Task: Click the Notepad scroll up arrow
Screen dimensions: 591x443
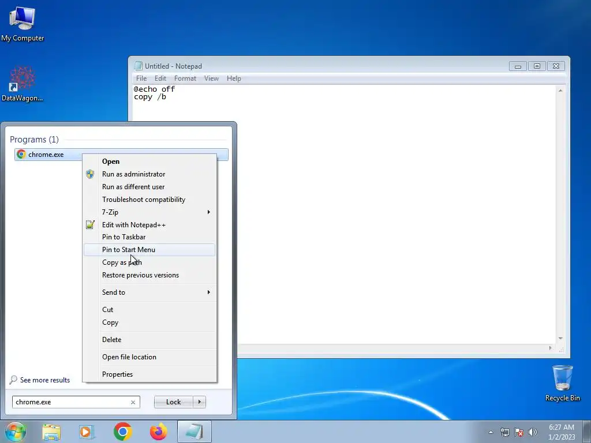Action: point(560,91)
